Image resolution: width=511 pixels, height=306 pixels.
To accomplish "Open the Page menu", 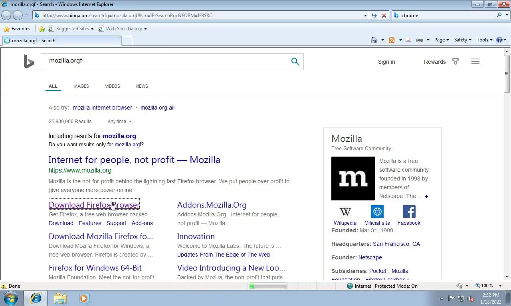I will click(x=442, y=40).
